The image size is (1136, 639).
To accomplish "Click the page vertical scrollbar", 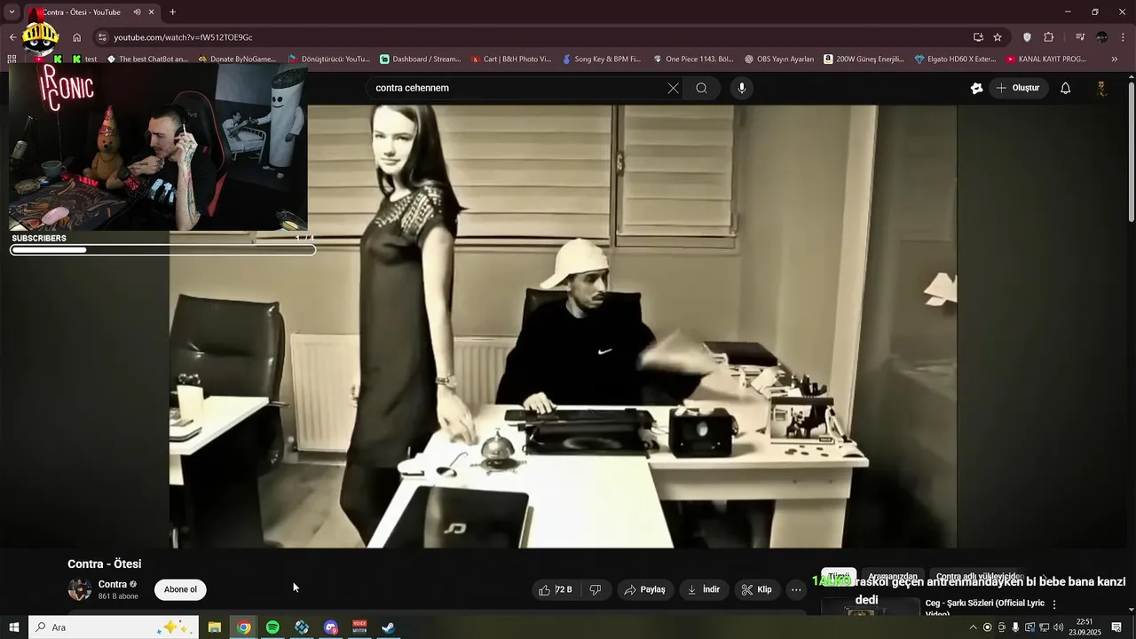I will click(x=1131, y=151).
